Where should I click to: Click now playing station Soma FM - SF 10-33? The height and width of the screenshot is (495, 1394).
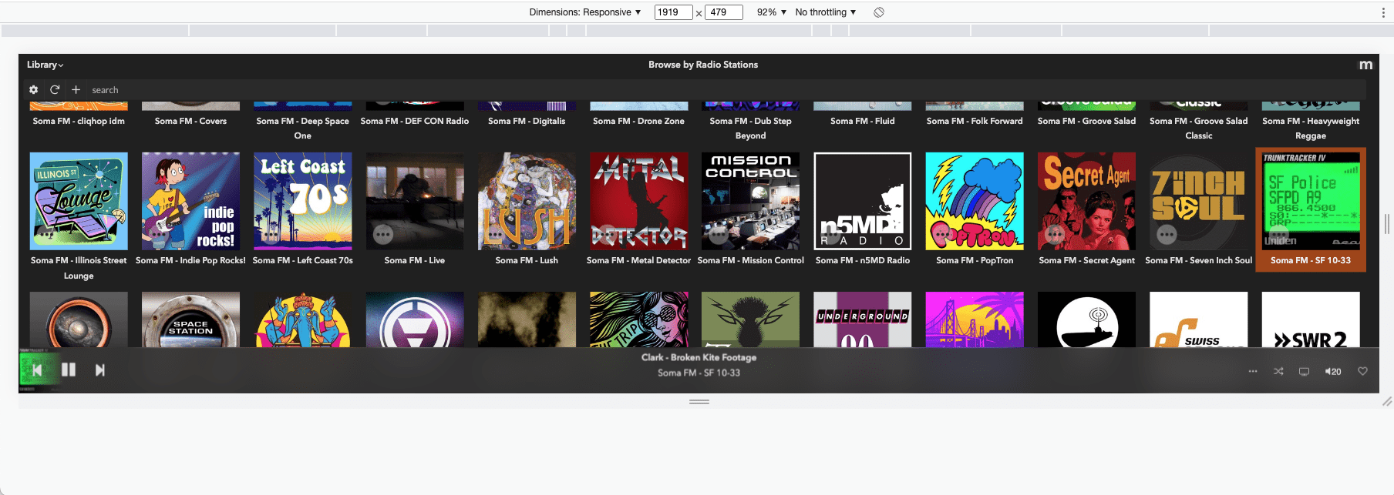click(699, 373)
